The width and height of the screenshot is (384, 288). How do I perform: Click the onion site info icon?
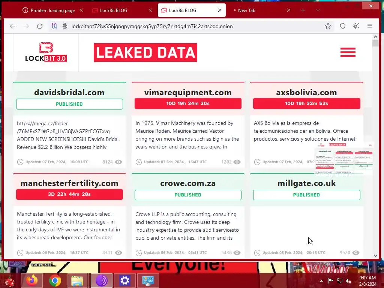coord(65,26)
